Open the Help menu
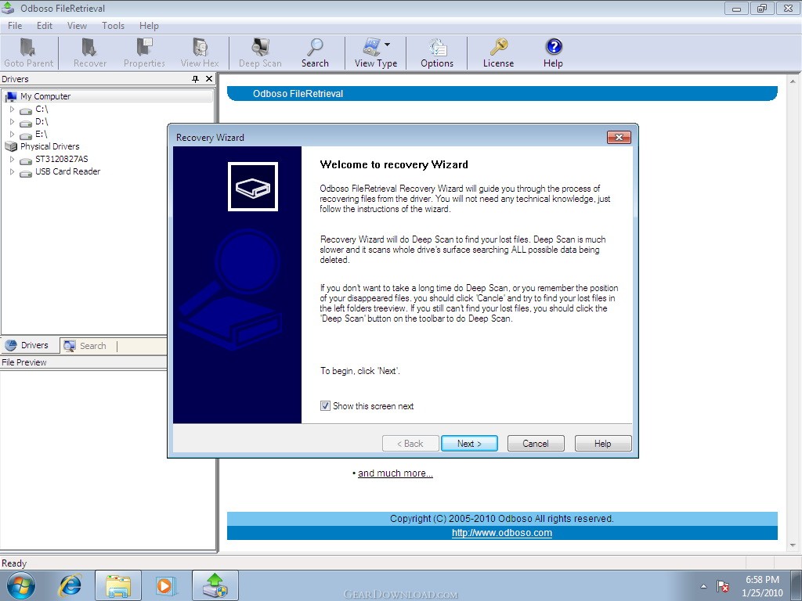Image resolution: width=802 pixels, height=601 pixels. [x=149, y=26]
